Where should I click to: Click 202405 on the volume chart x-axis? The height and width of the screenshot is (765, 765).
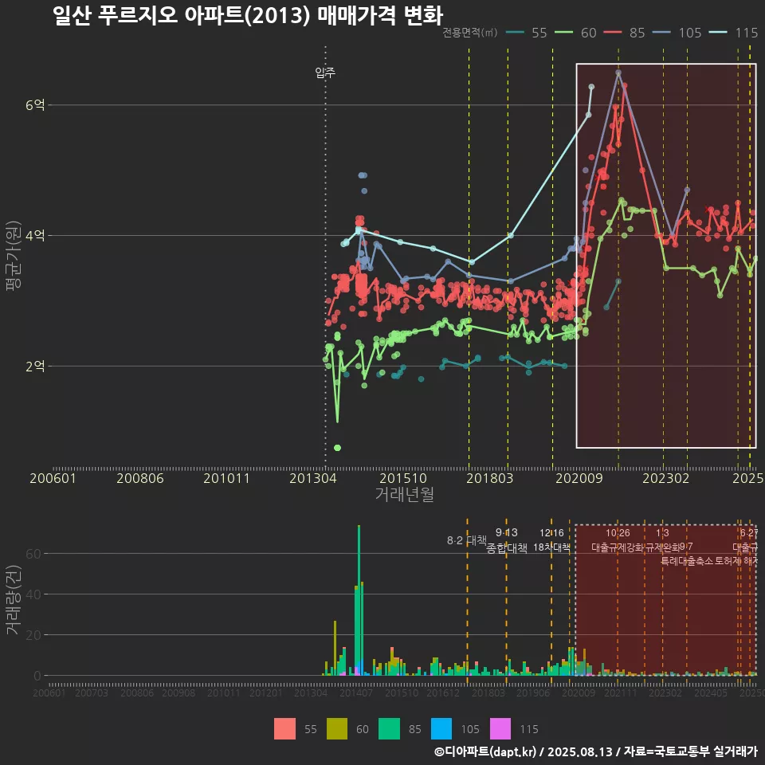click(x=711, y=692)
